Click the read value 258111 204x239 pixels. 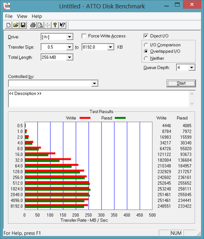[185, 189]
